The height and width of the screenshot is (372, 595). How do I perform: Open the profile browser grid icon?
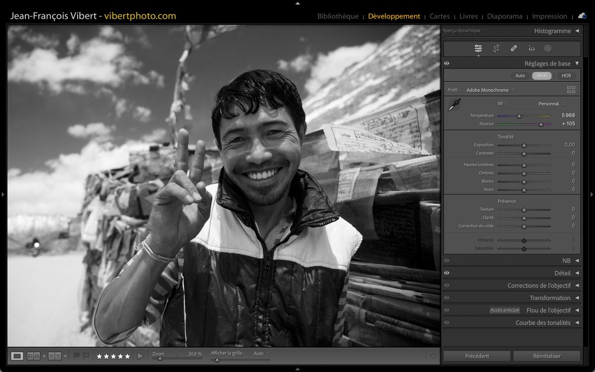[571, 90]
